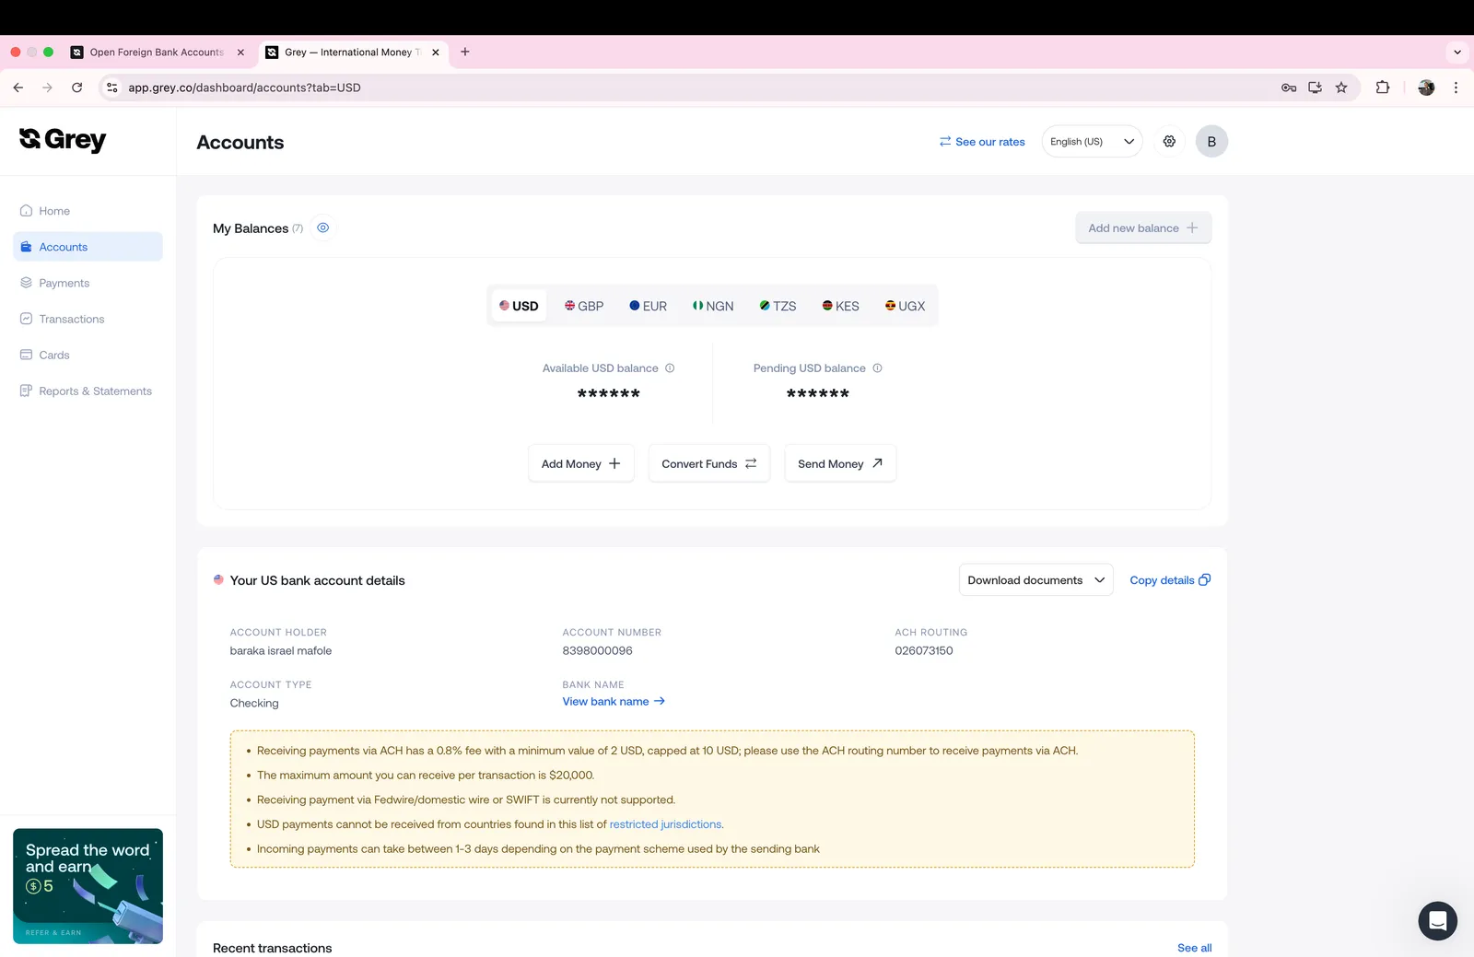Open the English (US) language dropdown
This screenshot has height=957, width=1474.
(x=1092, y=142)
